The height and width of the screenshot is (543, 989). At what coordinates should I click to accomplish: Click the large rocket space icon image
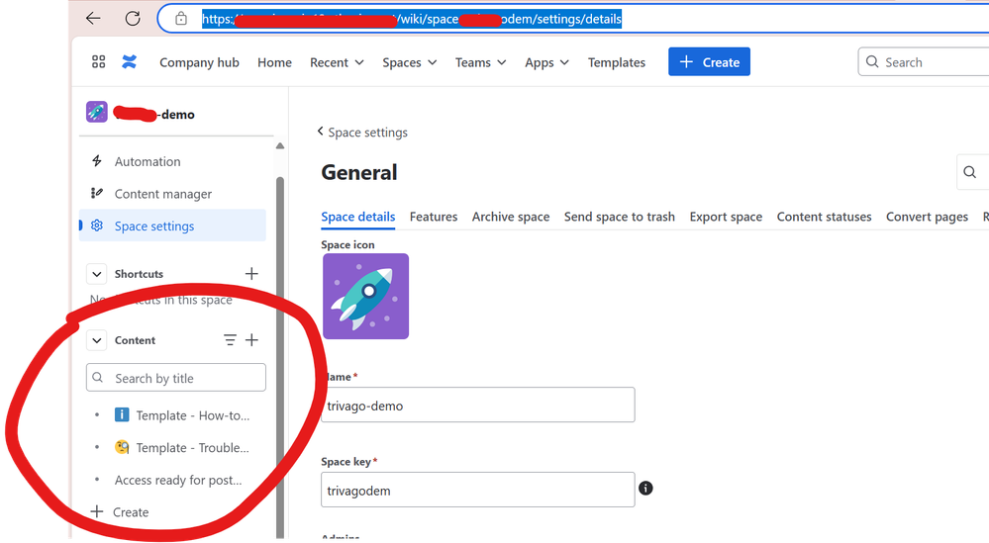[366, 296]
